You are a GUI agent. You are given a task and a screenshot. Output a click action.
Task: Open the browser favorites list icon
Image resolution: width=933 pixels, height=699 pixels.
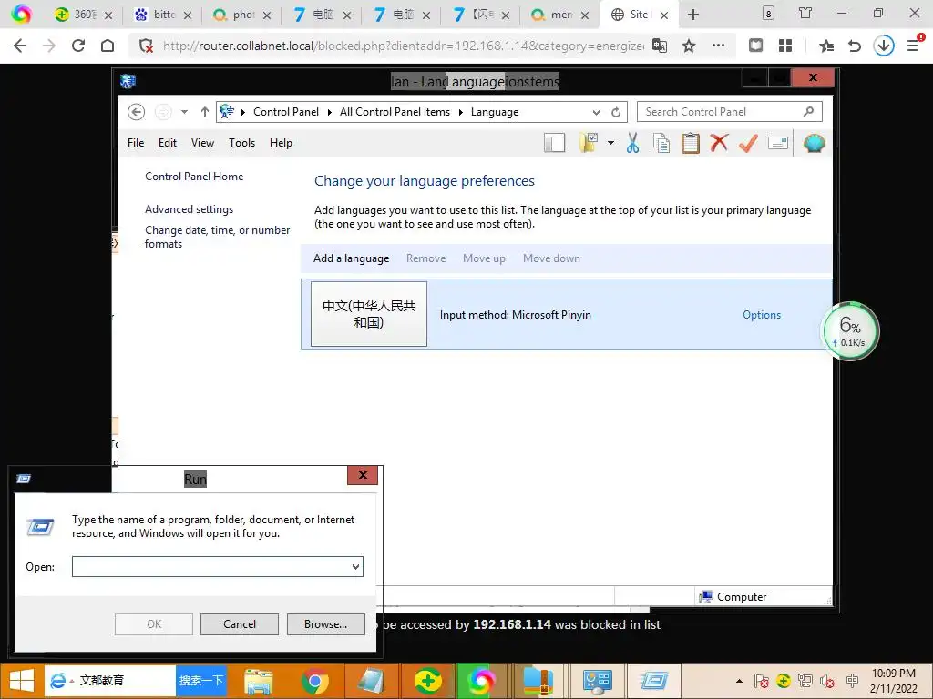(825, 46)
